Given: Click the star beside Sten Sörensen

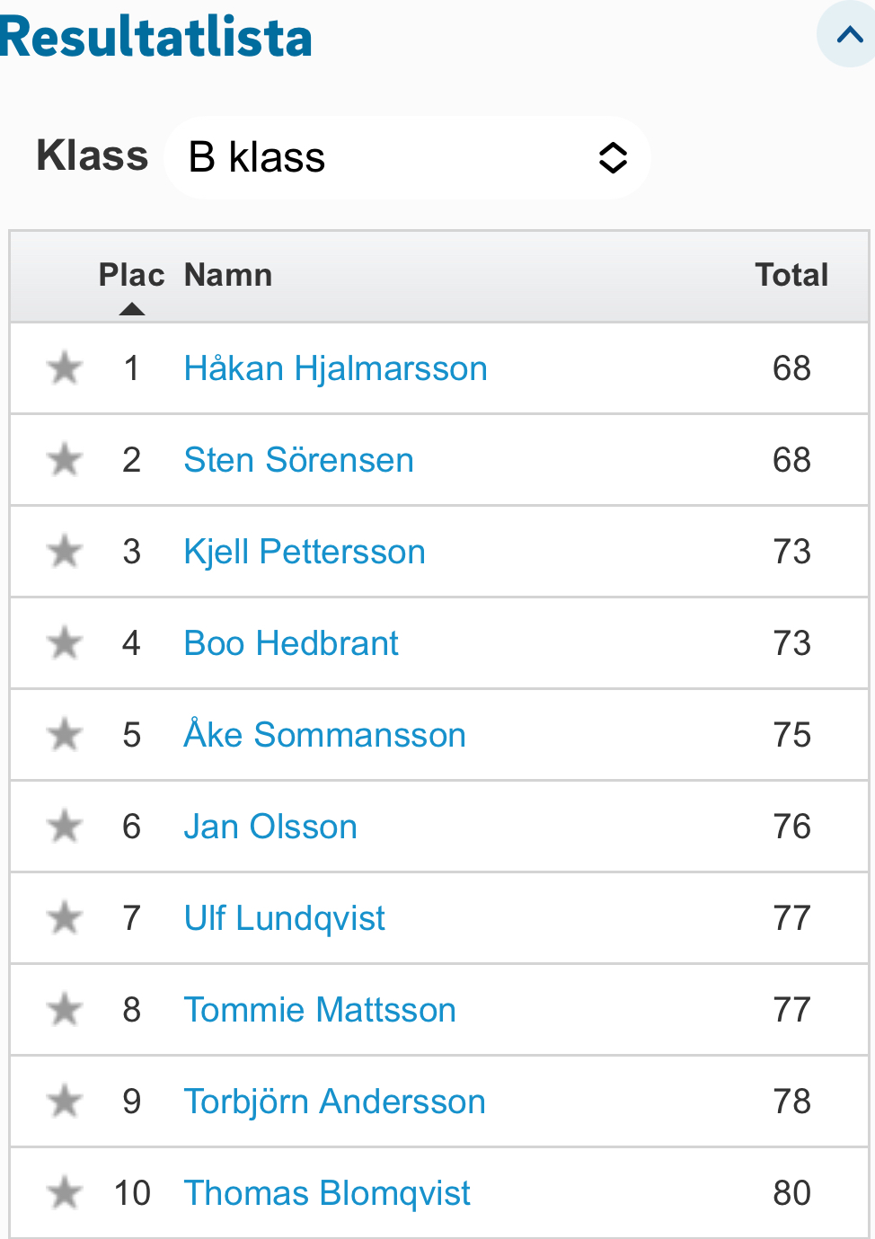Looking at the screenshot, I should pyautogui.click(x=65, y=460).
